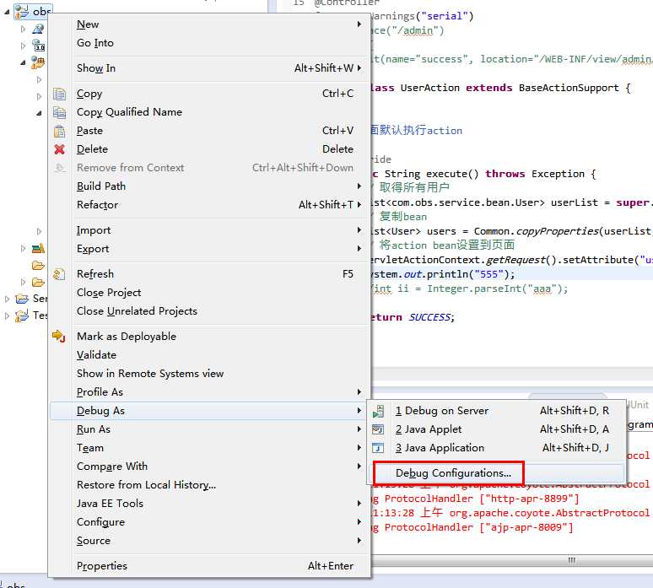This screenshot has height=588, width=653.
Task: Open the Configure submenu
Action: point(209,522)
